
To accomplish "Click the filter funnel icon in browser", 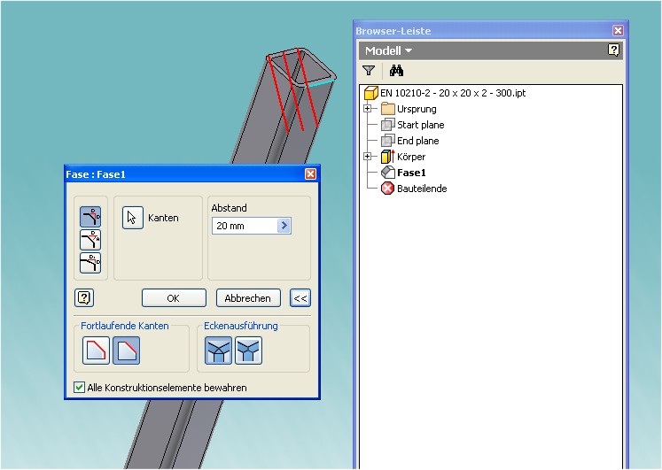I will (369, 71).
